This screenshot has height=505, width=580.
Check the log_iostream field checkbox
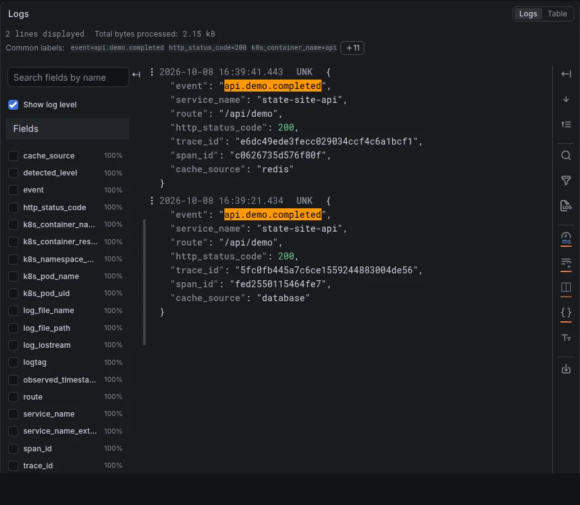tap(13, 345)
